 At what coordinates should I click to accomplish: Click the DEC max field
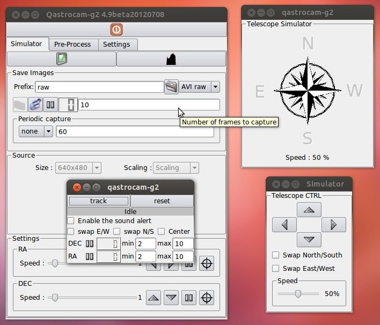coord(183,243)
